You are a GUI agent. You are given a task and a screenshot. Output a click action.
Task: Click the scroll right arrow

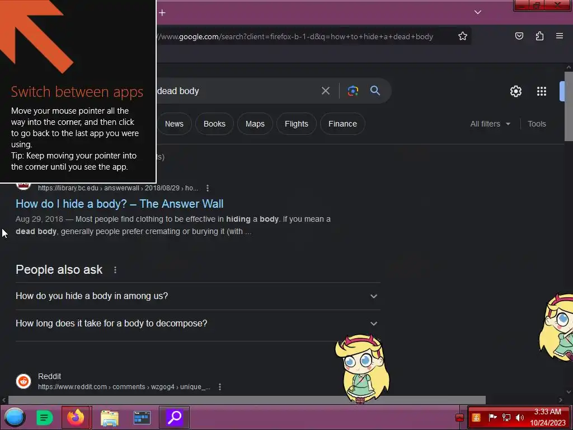pyautogui.click(x=561, y=400)
